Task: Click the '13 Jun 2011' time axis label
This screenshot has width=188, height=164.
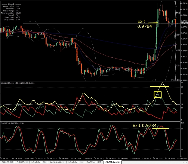Action: 5,159
